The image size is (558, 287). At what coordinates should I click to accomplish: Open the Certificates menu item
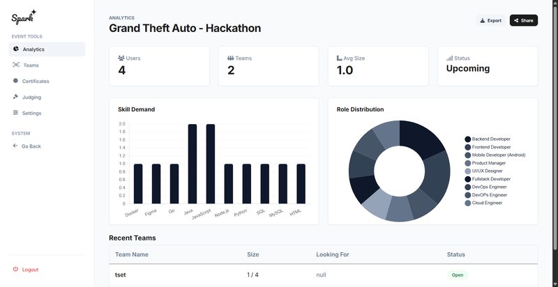tap(36, 81)
